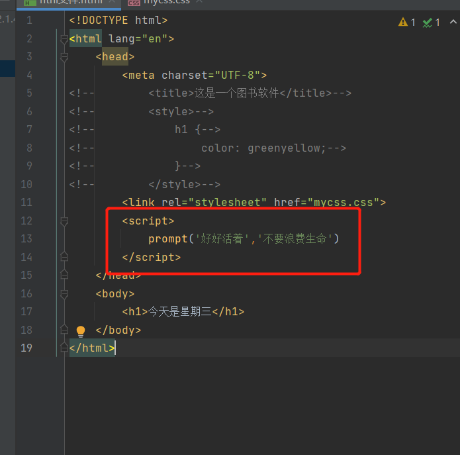This screenshot has width=460, height=455.
Task: Collapse the inspections widget up arrow
Action: (453, 22)
